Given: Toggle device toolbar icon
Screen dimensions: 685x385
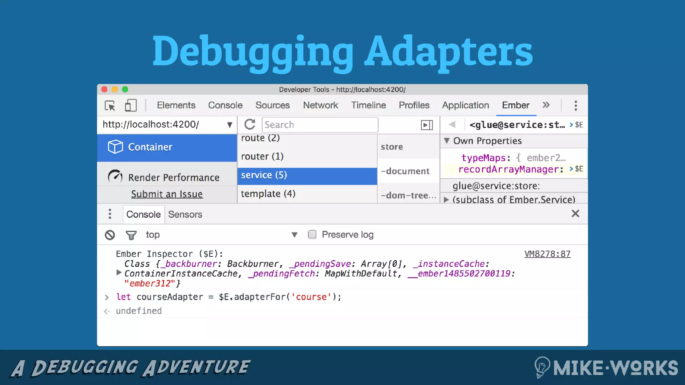Looking at the screenshot, I should (x=130, y=106).
